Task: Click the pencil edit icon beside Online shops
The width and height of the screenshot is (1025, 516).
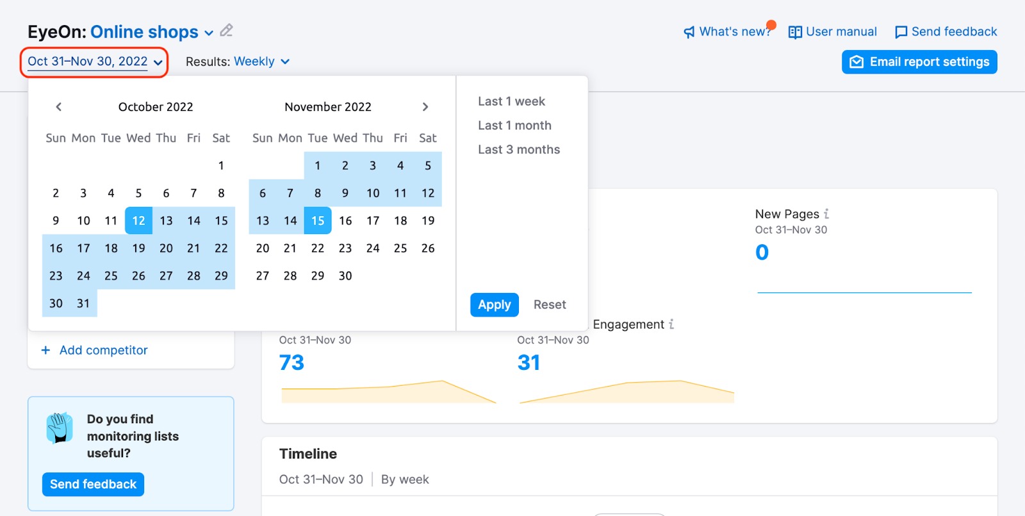Action: [226, 30]
